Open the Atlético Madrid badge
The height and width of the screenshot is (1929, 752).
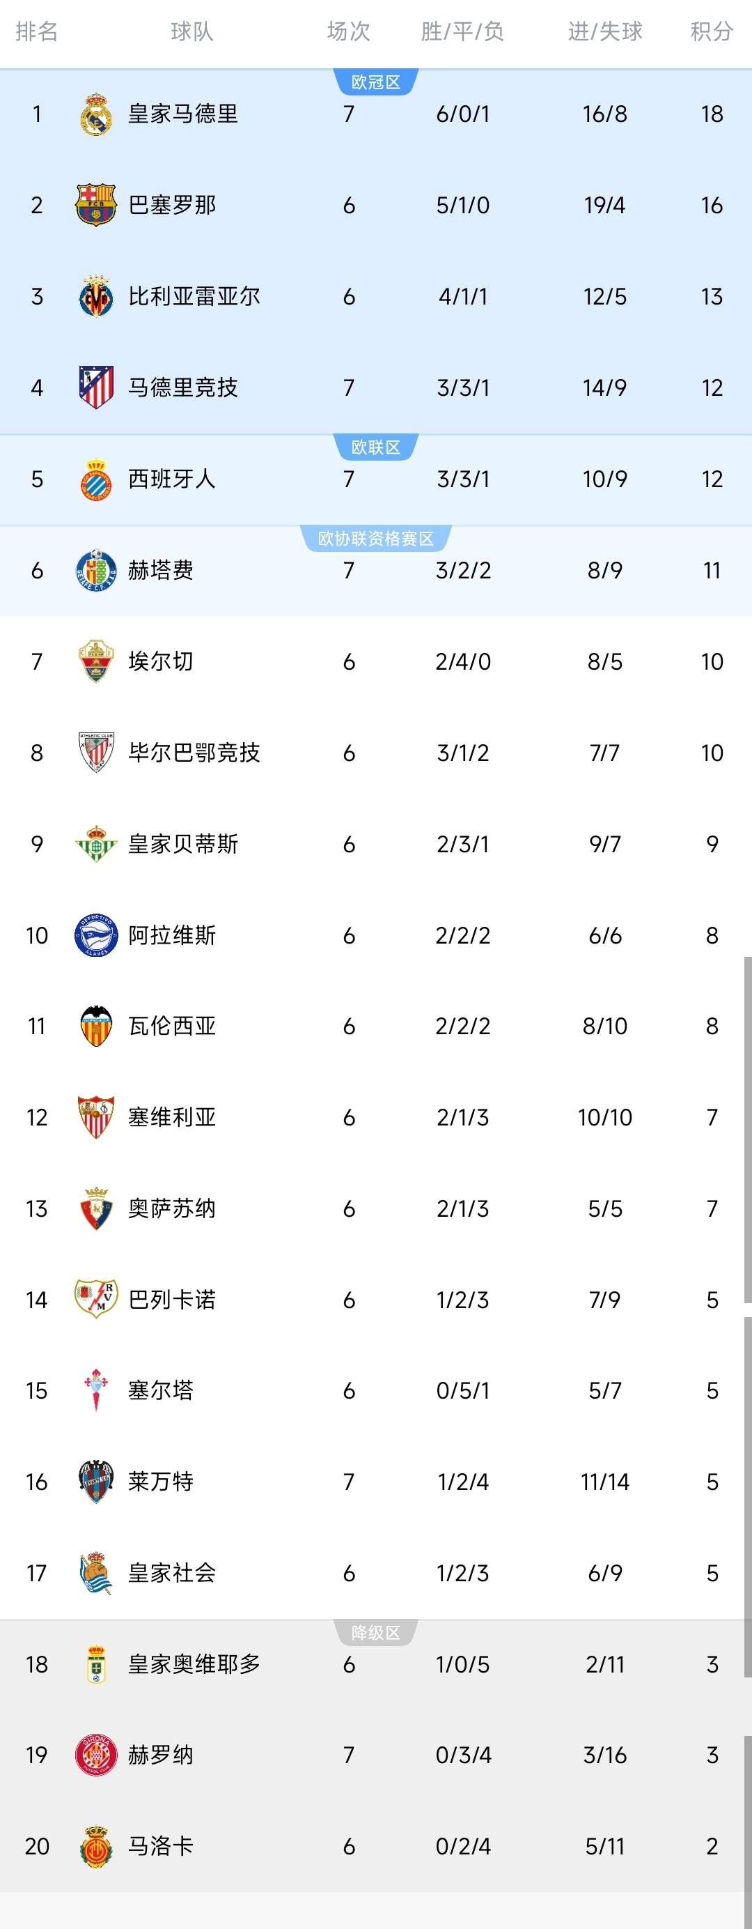click(96, 387)
